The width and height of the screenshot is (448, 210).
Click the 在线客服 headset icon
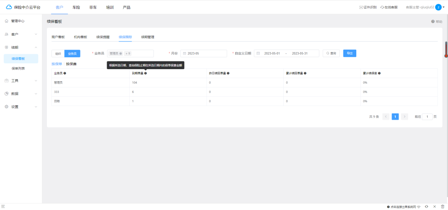click(382, 7)
